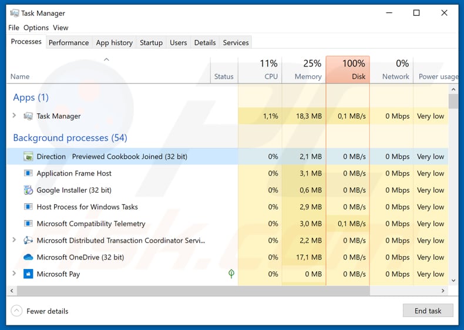
Task: Click the Fewer details link
Action: point(48,311)
